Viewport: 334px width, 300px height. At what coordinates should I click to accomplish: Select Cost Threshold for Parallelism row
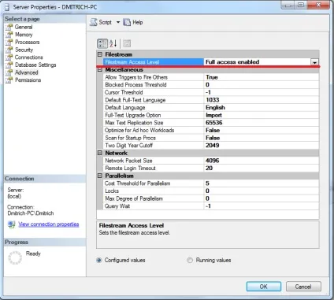[211, 183]
